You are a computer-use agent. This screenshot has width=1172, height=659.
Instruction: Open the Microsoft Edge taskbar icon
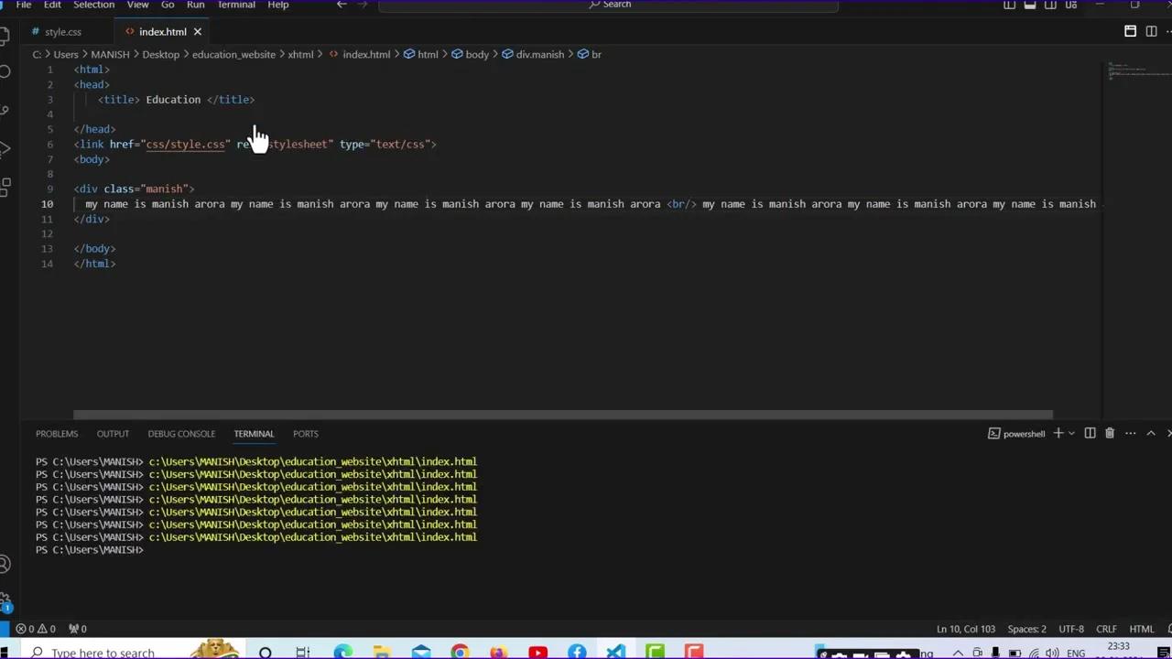342,653
